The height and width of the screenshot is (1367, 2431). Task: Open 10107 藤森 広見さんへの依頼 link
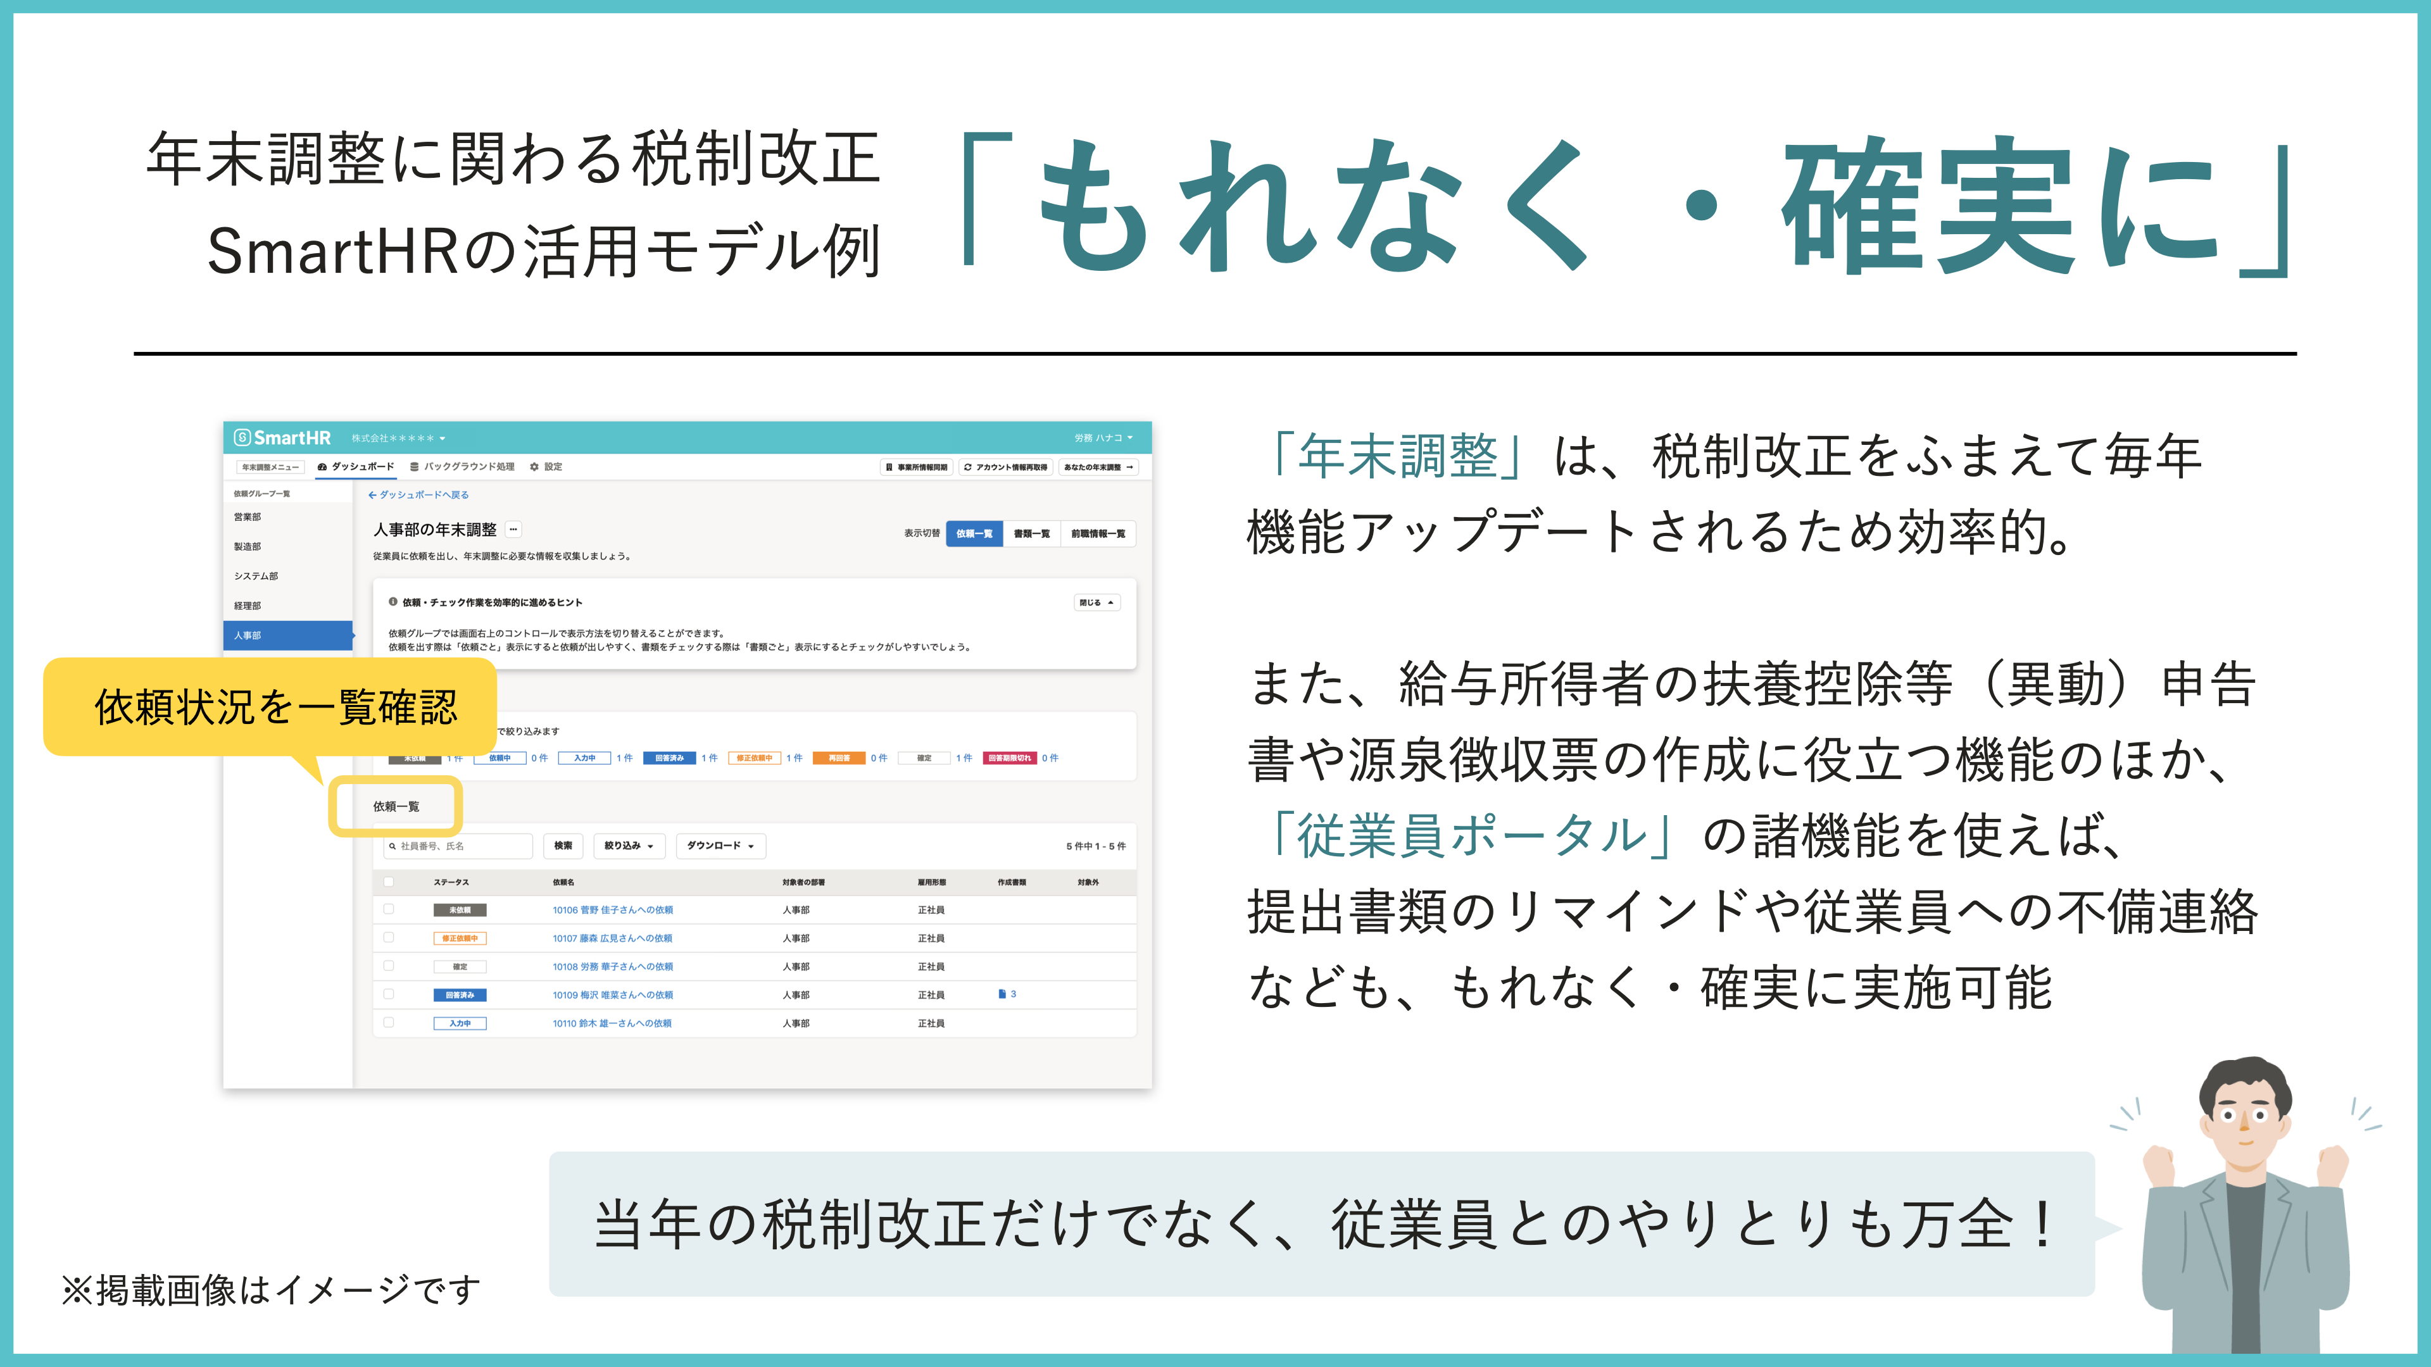(x=612, y=939)
